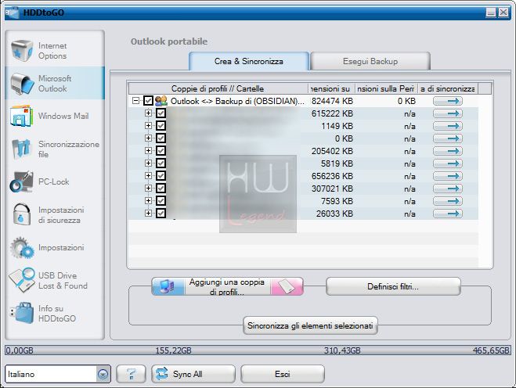Toggle checkbox of the 5819 KB folder
Viewport: 516px width, 388px height.
click(x=161, y=163)
